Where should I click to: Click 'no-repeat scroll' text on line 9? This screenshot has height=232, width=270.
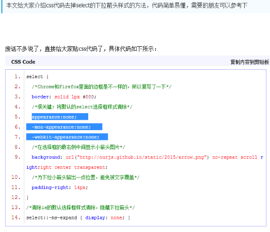pyautogui.click(x=234, y=157)
